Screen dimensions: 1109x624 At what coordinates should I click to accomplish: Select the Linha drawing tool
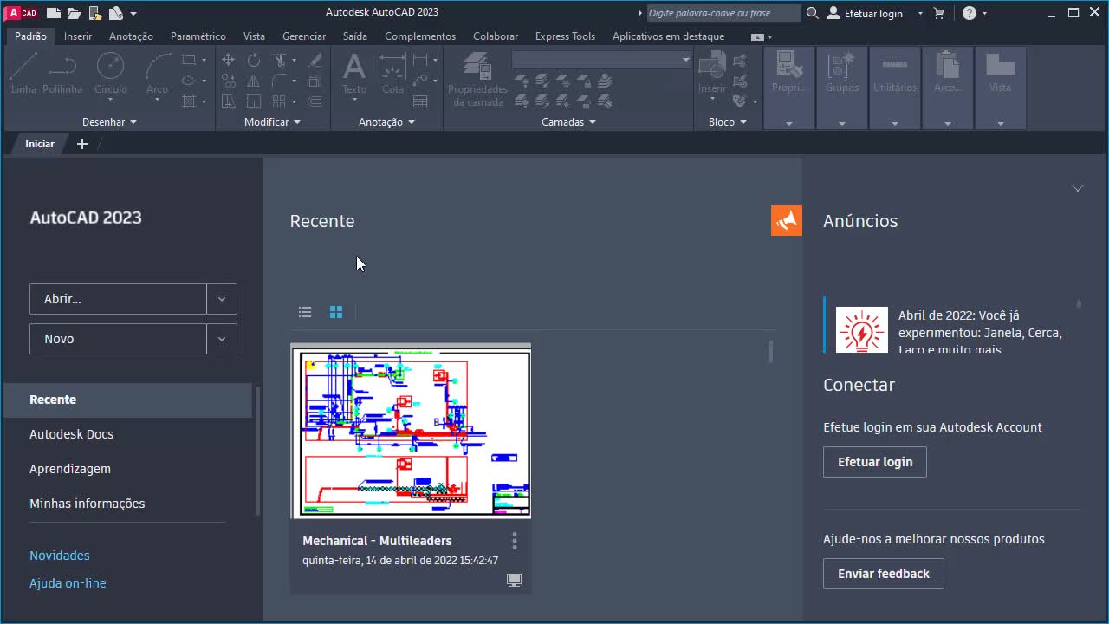click(23, 73)
